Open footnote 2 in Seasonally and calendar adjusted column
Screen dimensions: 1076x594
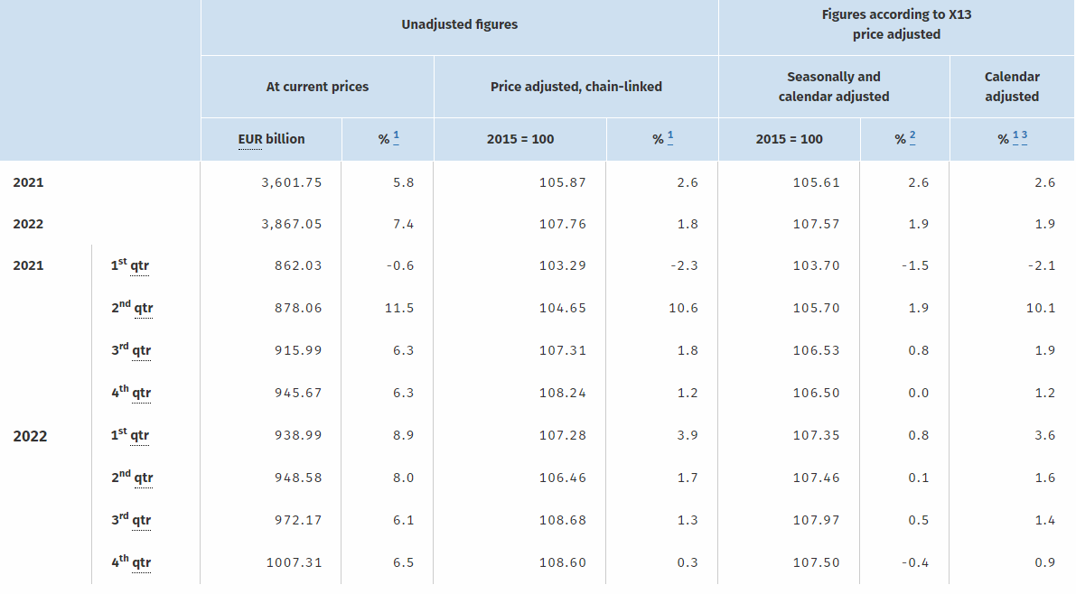tap(912, 138)
